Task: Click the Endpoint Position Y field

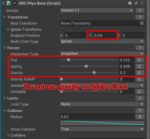Action: coord(105,36)
